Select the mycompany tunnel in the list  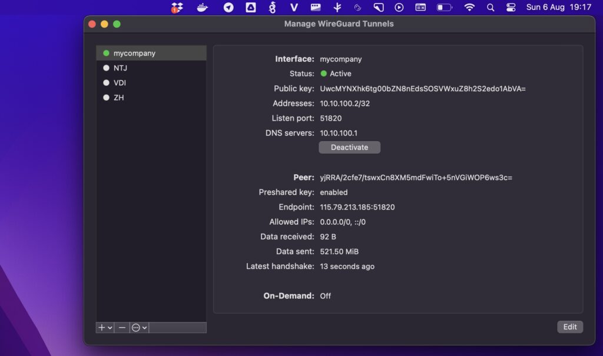click(x=151, y=53)
